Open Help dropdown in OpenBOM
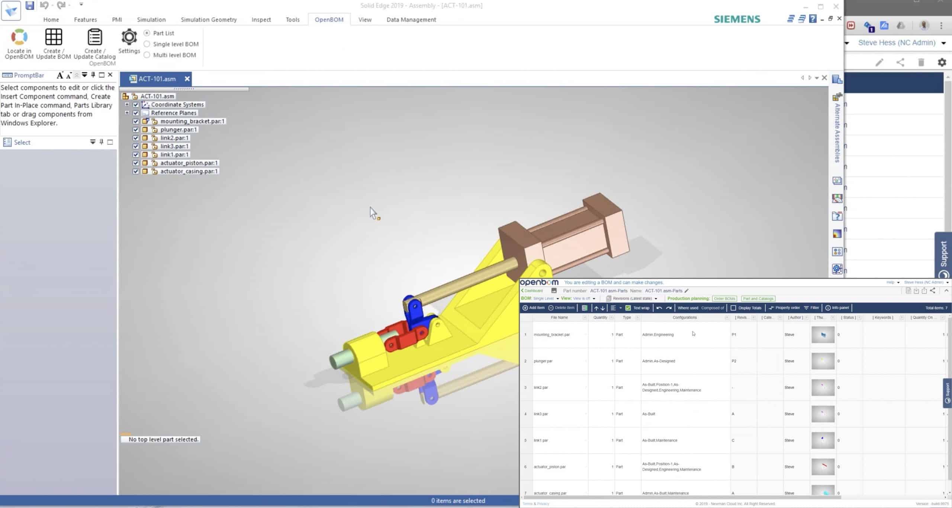The image size is (952, 508). pos(892,282)
